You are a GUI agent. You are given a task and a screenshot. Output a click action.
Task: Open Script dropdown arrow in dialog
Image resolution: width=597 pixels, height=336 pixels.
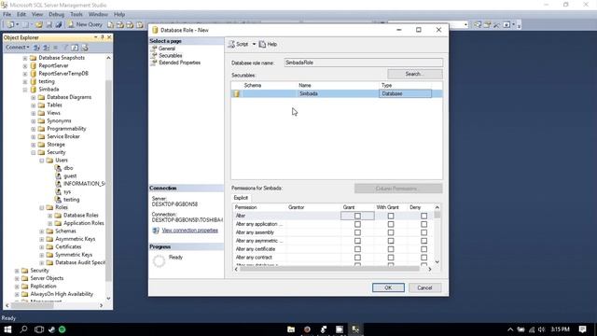[x=254, y=44]
